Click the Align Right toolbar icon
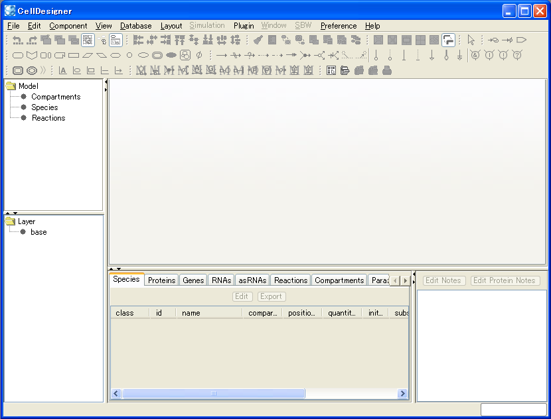 click(x=165, y=40)
